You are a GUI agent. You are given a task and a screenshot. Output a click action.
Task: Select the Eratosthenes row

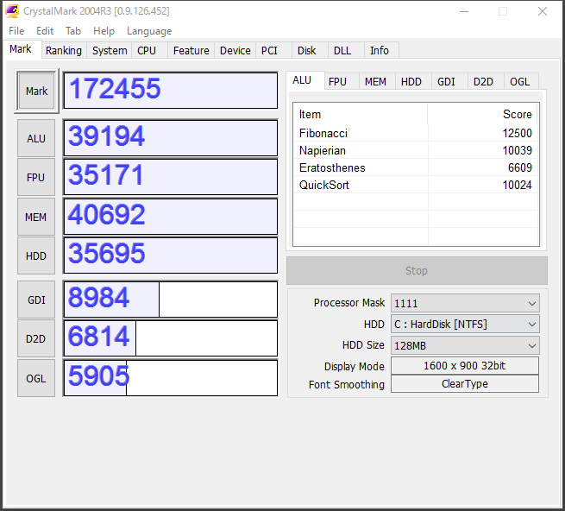pyautogui.click(x=416, y=167)
